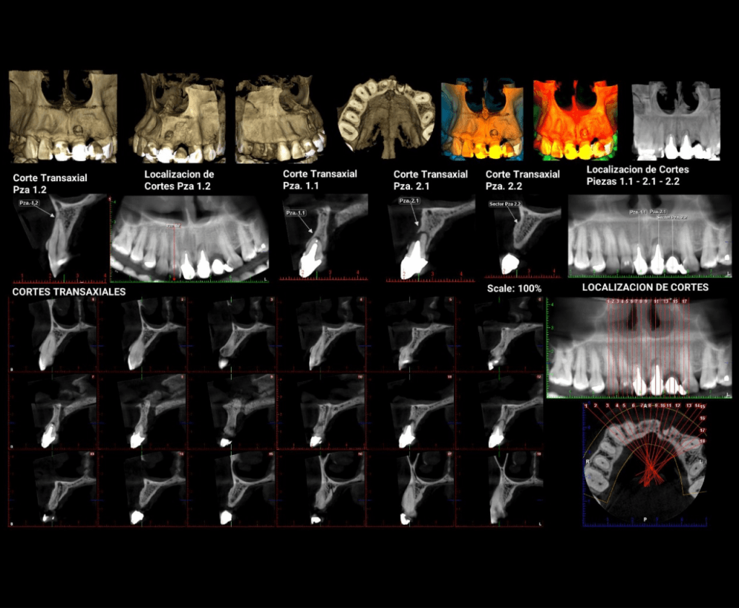Select transaxial grid slice number 15
This screenshot has width=739, height=608.
232,489
